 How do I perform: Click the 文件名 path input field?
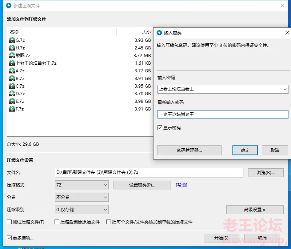click(149, 173)
